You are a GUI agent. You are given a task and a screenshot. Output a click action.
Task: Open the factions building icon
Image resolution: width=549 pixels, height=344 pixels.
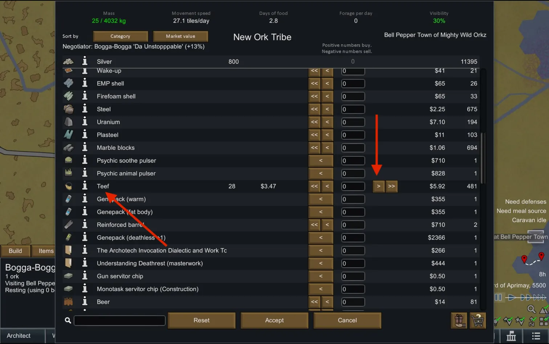pos(511,336)
